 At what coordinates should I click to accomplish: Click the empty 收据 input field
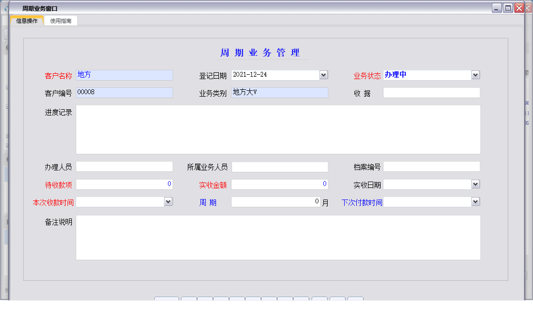(431, 92)
